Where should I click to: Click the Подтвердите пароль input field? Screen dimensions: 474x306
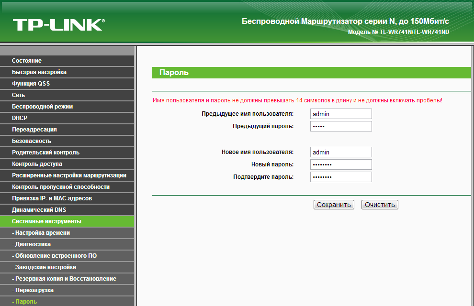click(341, 177)
